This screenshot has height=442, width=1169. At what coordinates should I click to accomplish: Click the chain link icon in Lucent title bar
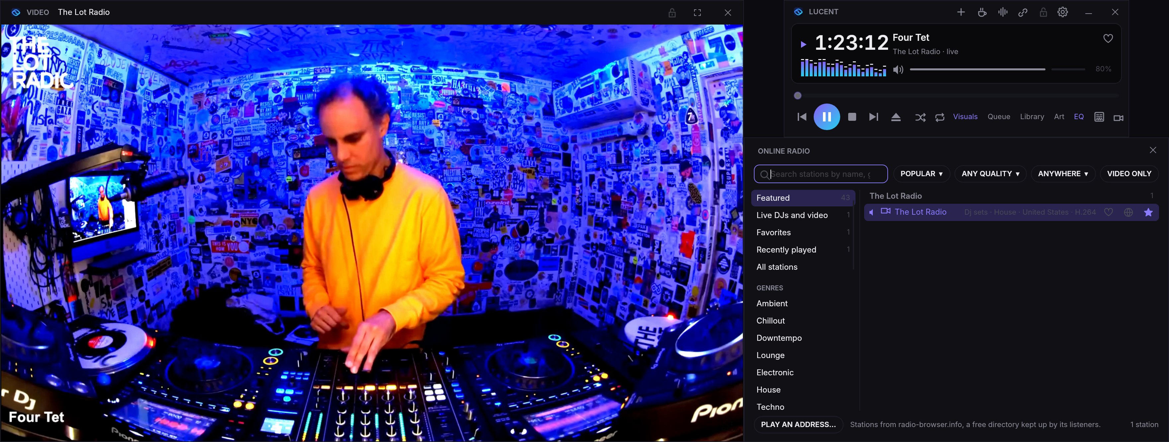(x=1023, y=12)
